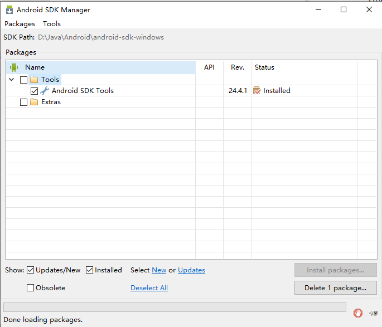Click the API column header
Image resolution: width=382 pixels, height=327 pixels.
click(x=209, y=67)
